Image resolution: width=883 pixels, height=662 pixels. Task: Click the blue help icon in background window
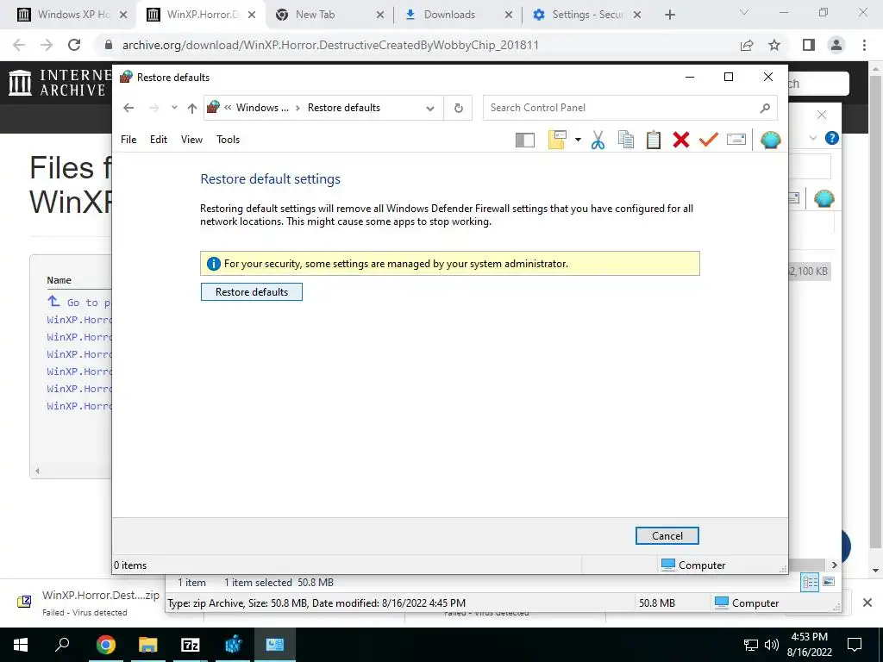click(x=832, y=138)
